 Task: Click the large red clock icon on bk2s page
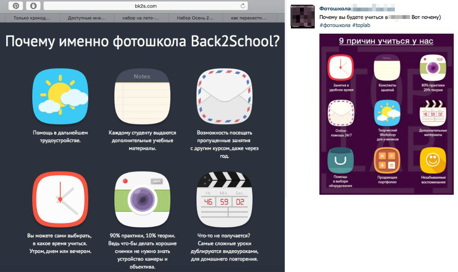[60, 199]
